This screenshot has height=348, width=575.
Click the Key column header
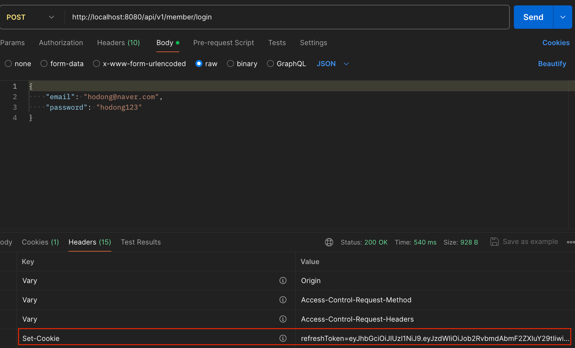(28, 261)
